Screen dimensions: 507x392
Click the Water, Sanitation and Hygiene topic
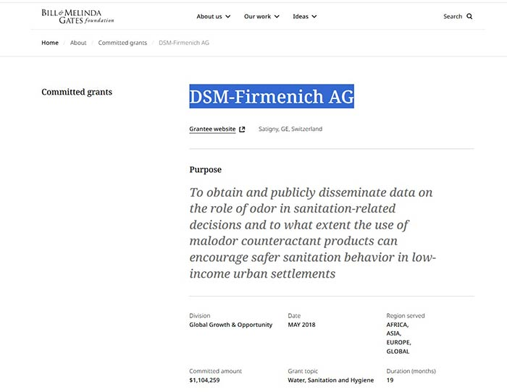click(330, 380)
